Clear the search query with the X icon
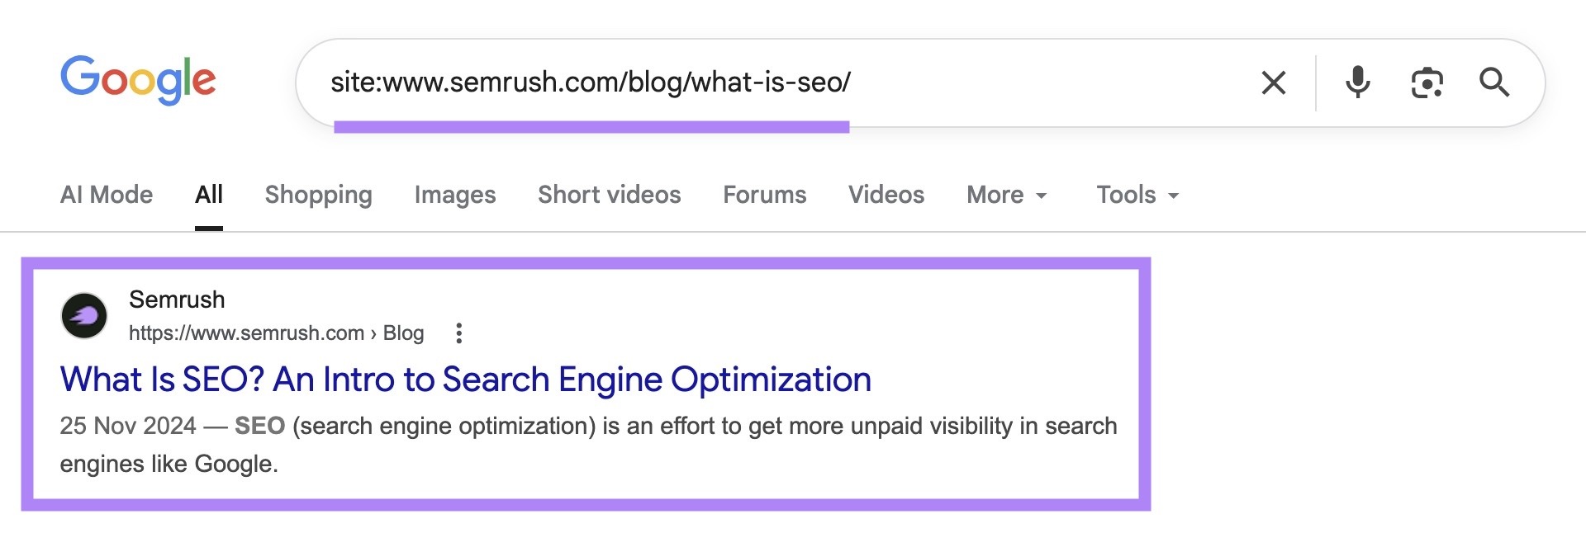Image resolution: width=1586 pixels, height=533 pixels. pyautogui.click(x=1273, y=82)
